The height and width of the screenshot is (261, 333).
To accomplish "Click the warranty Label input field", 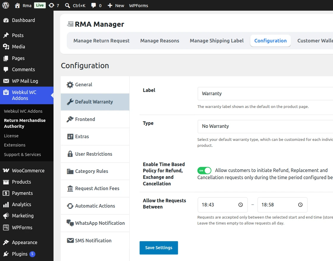I will coord(265,94).
